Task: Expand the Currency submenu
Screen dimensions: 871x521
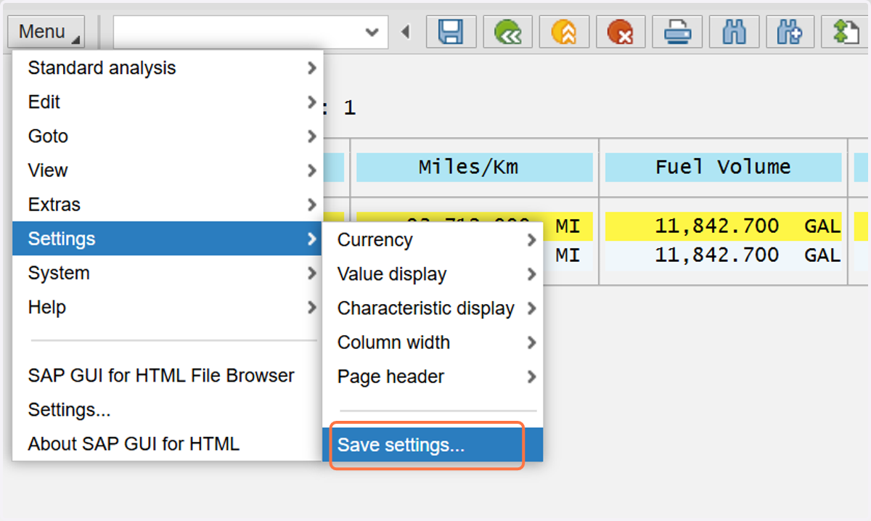Action: click(x=433, y=240)
